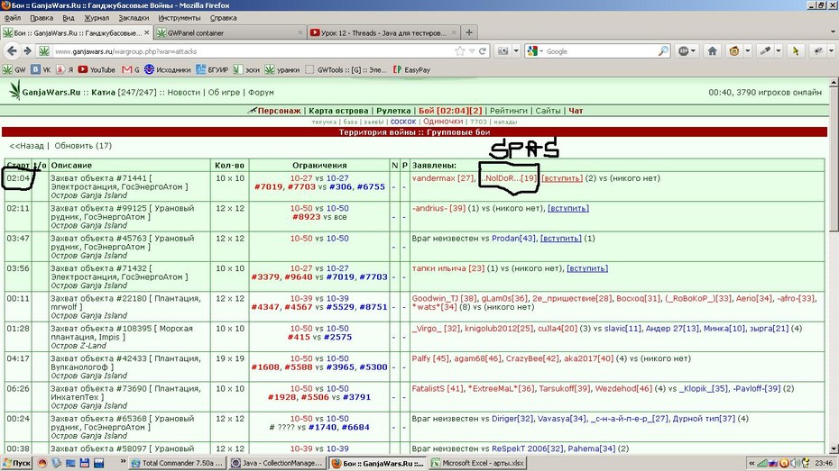Open the GWTools bookmark
839x471 pixels.
[346, 69]
